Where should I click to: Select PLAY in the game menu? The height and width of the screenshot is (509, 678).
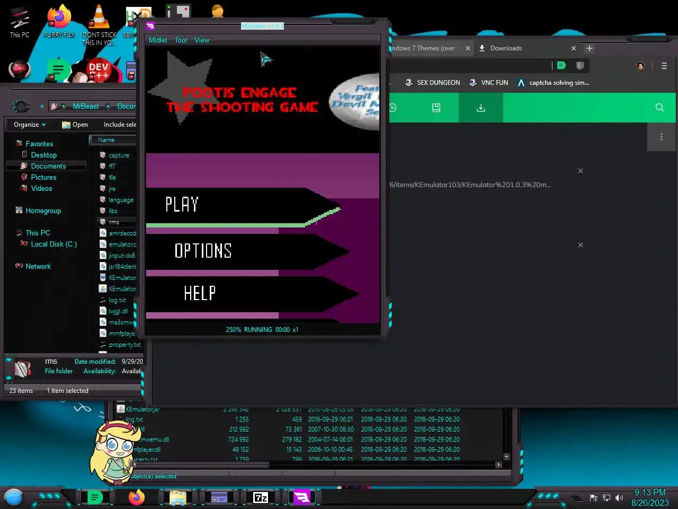(182, 205)
